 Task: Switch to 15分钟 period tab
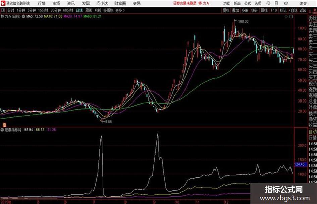43,10
